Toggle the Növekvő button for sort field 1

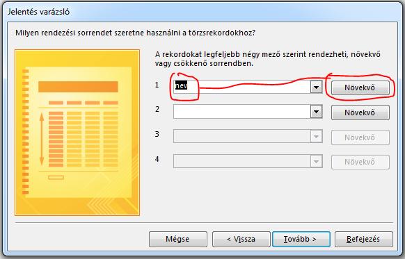point(360,87)
